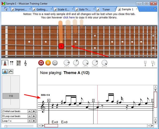The width and height of the screenshot is (159, 129).
Task: Stop playback with red stop button
Action: 41,63
